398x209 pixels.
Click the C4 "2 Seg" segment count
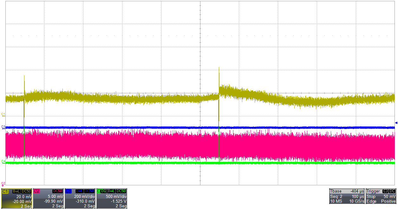(x=121, y=206)
